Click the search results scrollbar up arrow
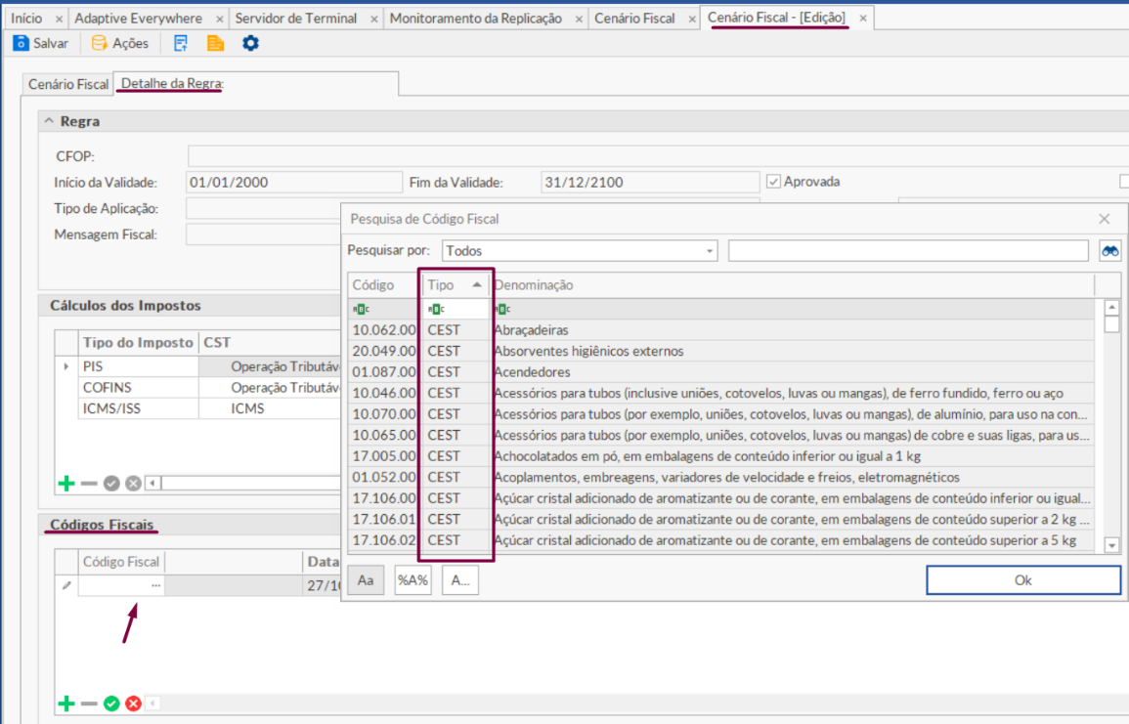This screenshot has width=1129, height=724. 1111,308
